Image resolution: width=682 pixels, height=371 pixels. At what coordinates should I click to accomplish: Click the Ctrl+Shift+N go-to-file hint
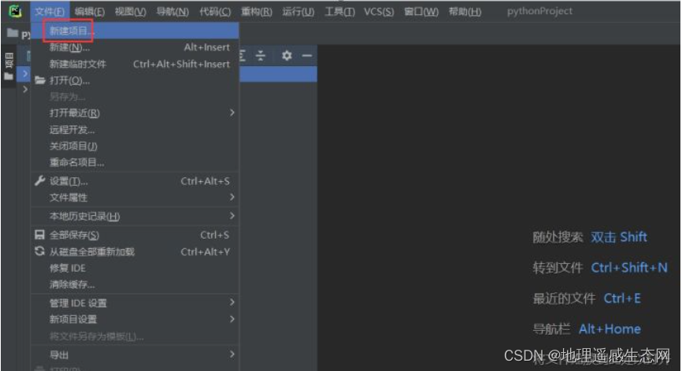[629, 268]
